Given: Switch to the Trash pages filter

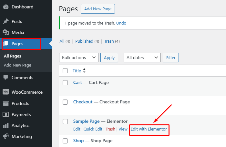Looking at the screenshot, I should [109, 41].
